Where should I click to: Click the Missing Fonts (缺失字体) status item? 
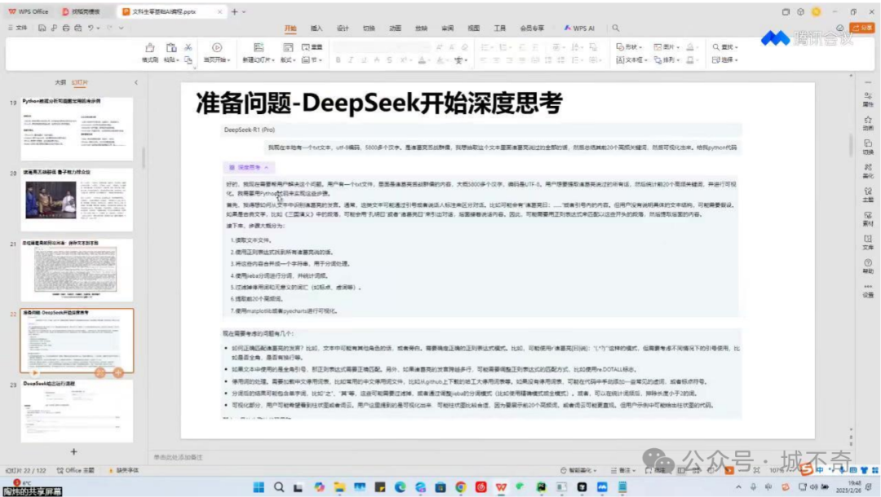[124, 470]
